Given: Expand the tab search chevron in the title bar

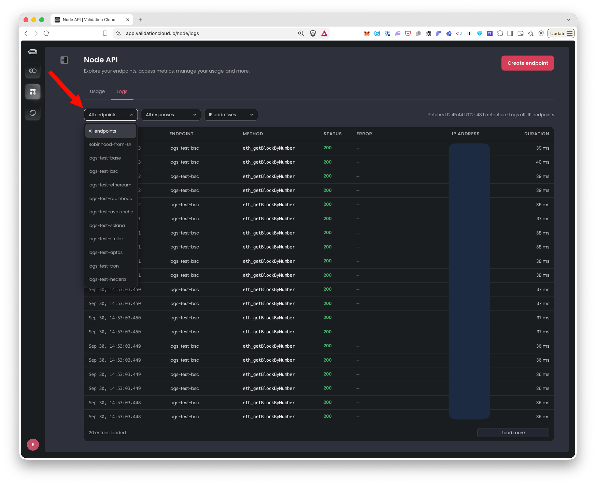Looking at the screenshot, I should click(568, 20).
